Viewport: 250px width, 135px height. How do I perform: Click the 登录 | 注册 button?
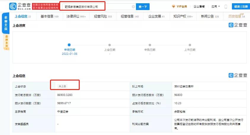coord(241,7)
